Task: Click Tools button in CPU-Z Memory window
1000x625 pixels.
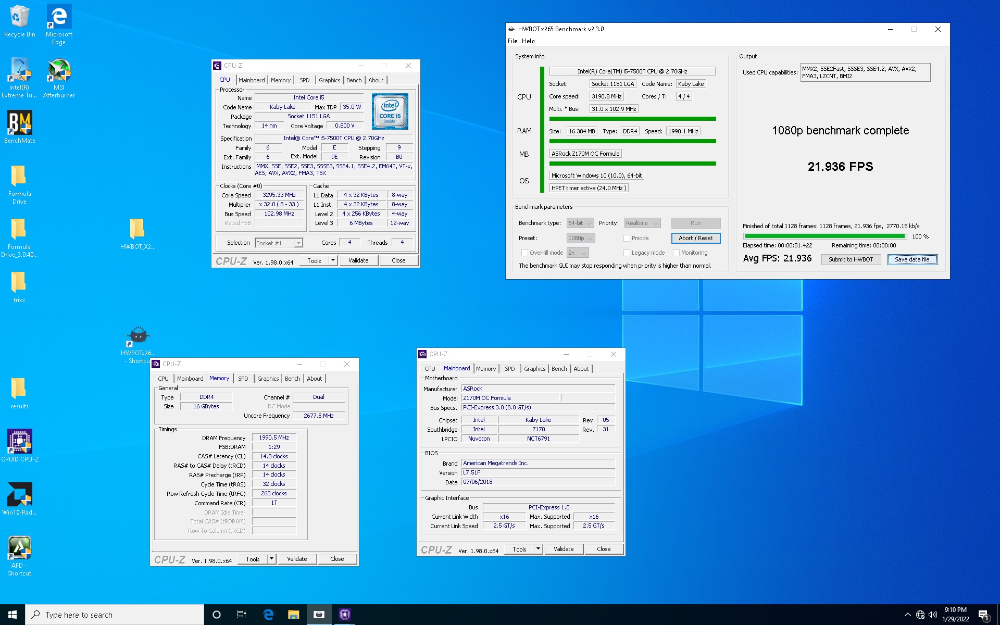Action: [253, 559]
